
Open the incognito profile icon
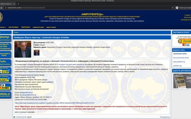click(x=177, y=8)
